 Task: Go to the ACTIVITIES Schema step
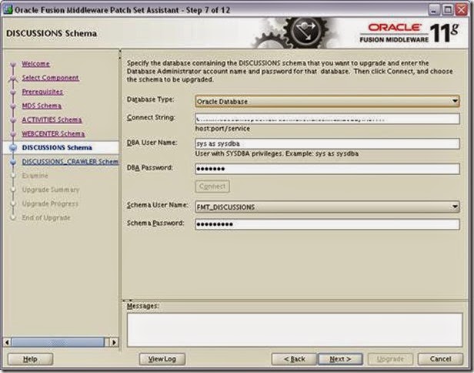(x=52, y=119)
